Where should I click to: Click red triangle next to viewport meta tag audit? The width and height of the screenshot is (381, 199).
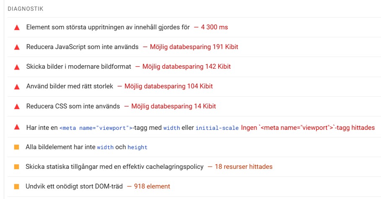tap(17, 127)
